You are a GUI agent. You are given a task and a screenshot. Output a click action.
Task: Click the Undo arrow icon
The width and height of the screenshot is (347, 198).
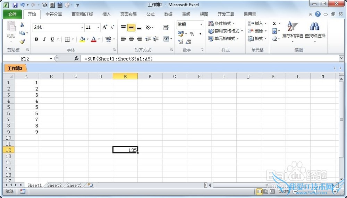(x=22, y=5)
